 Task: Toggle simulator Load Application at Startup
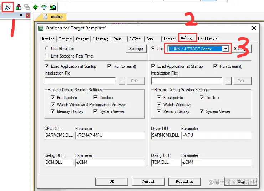47,66
